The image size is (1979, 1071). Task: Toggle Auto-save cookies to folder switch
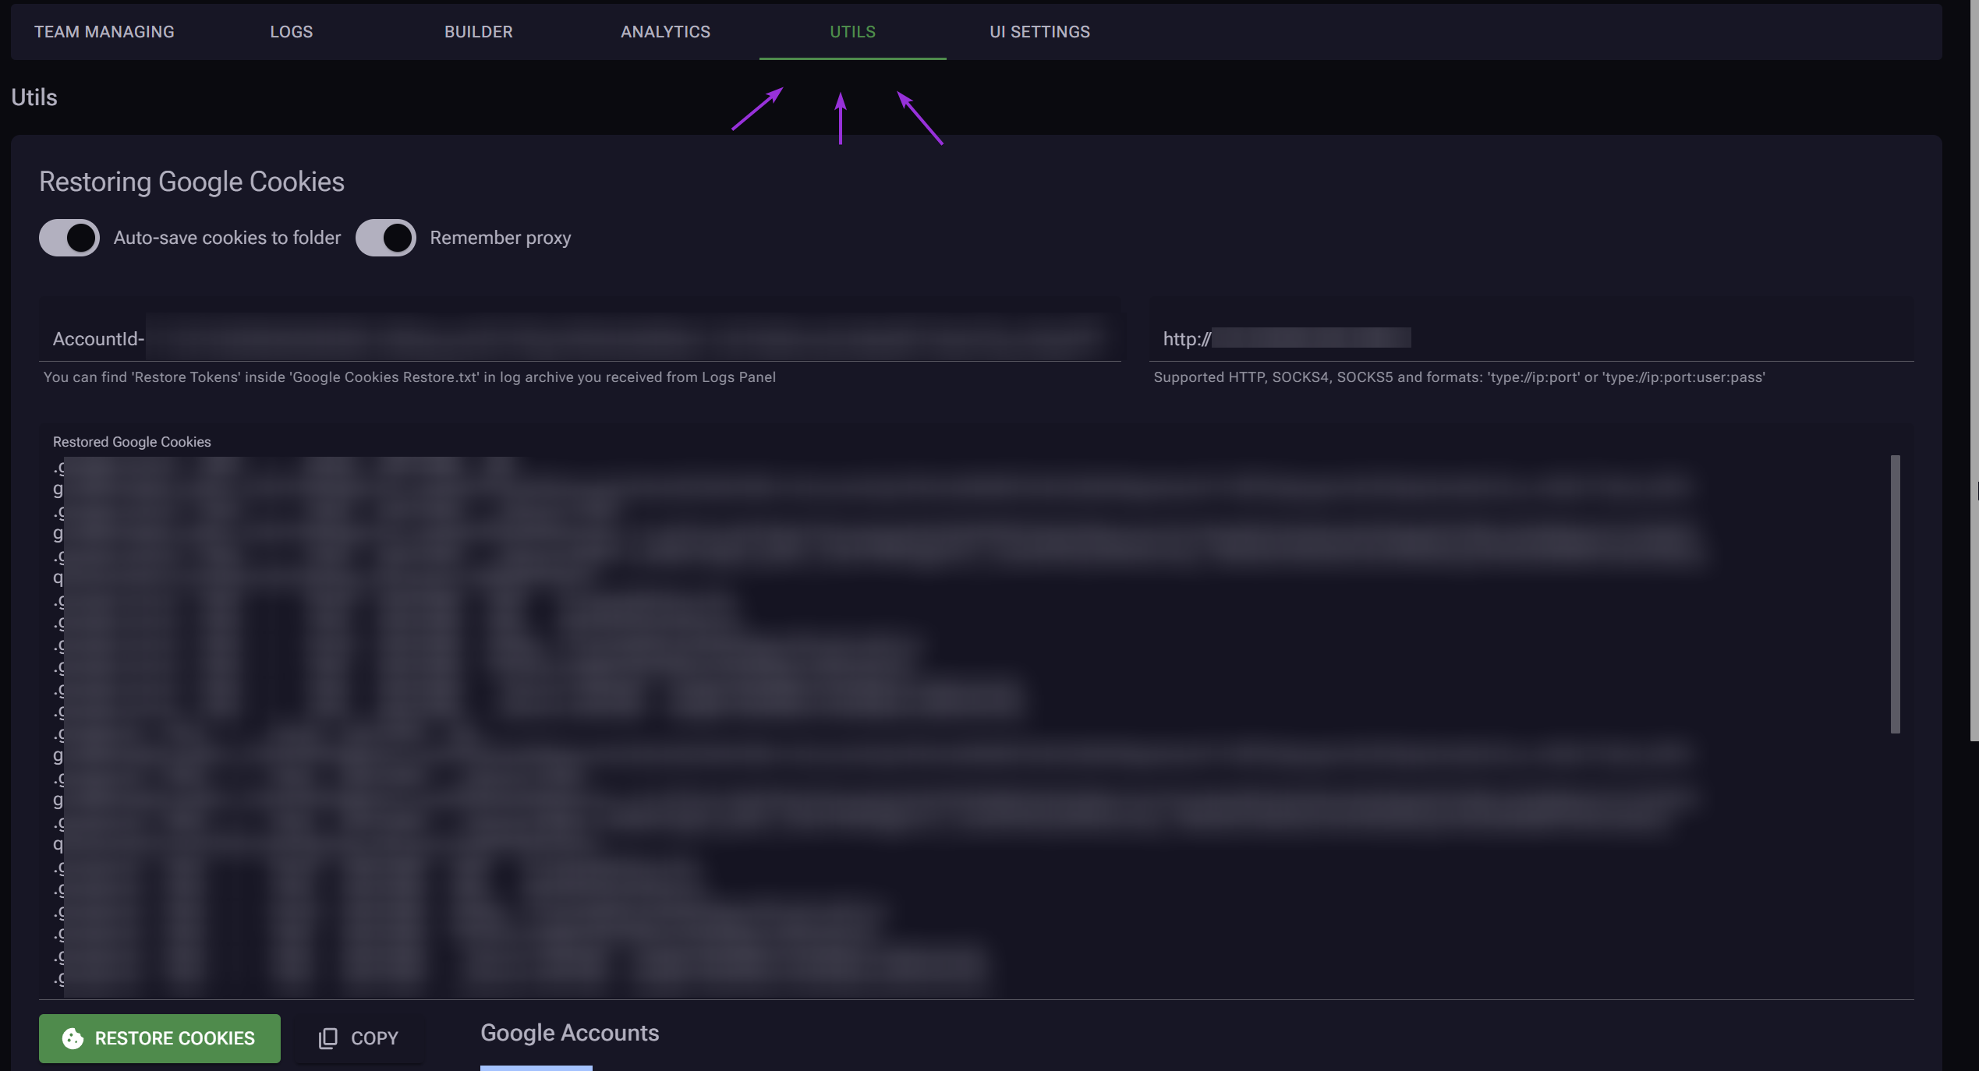coord(69,238)
